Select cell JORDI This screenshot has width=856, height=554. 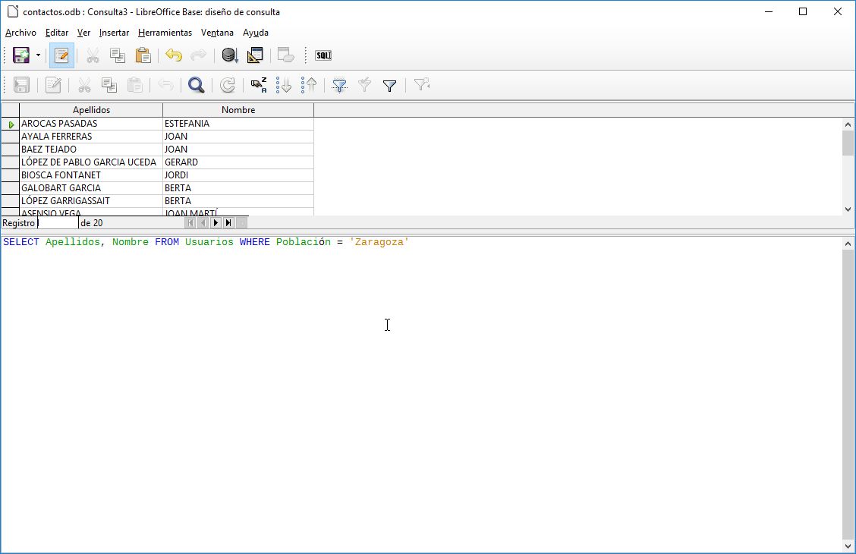coord(238,175)
